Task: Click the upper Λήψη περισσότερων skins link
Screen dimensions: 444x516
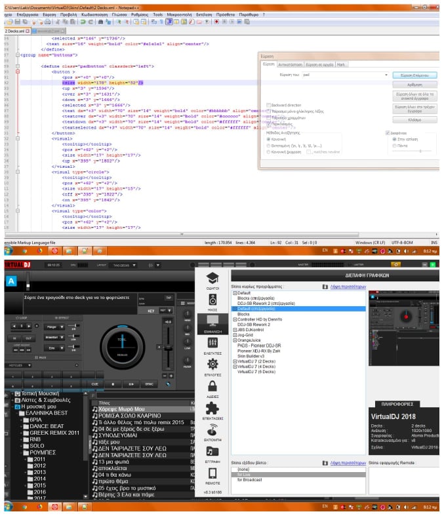Action: pos(348,287)
